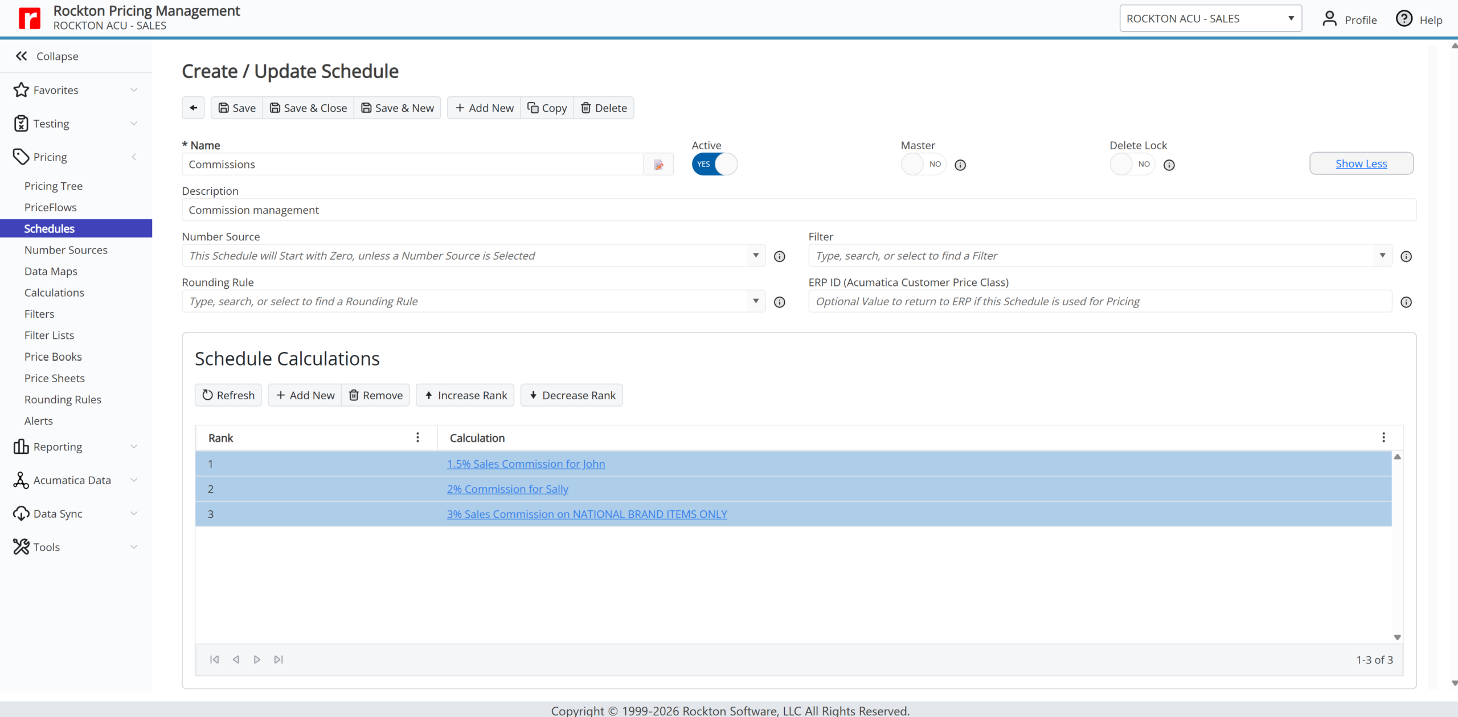1458x717 pixels.
Task: Expand the Testing menu chevron
Action: 134,124
